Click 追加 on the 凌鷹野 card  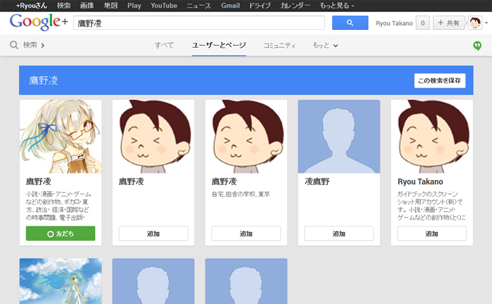[x=339, y=234]
